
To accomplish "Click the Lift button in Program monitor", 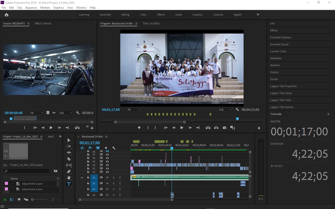I will 208,128.
